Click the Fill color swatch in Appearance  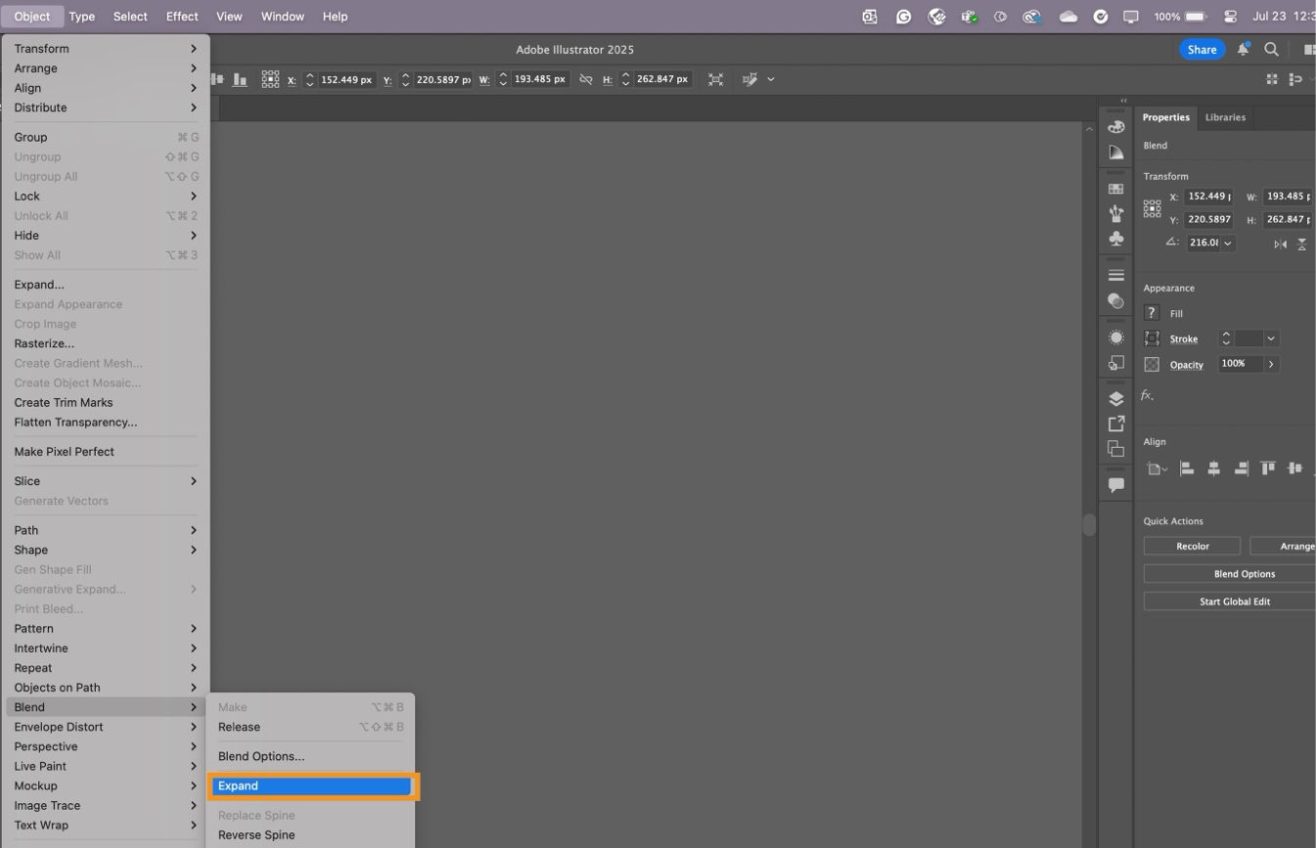coord(1152,313)
